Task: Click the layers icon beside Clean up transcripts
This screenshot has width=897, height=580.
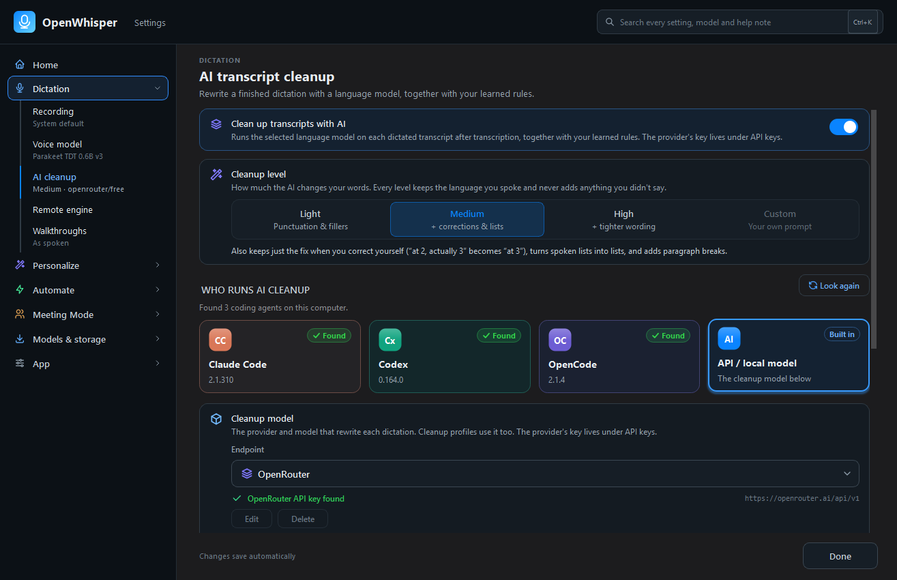Action: [216, 124]
